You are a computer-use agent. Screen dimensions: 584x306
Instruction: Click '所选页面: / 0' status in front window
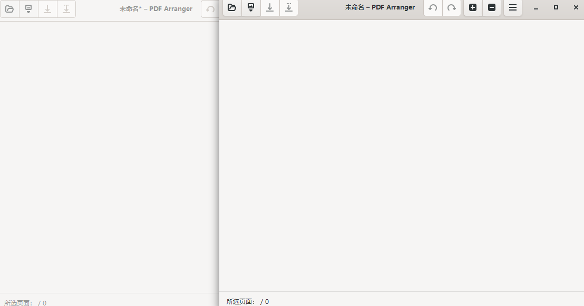248,302
